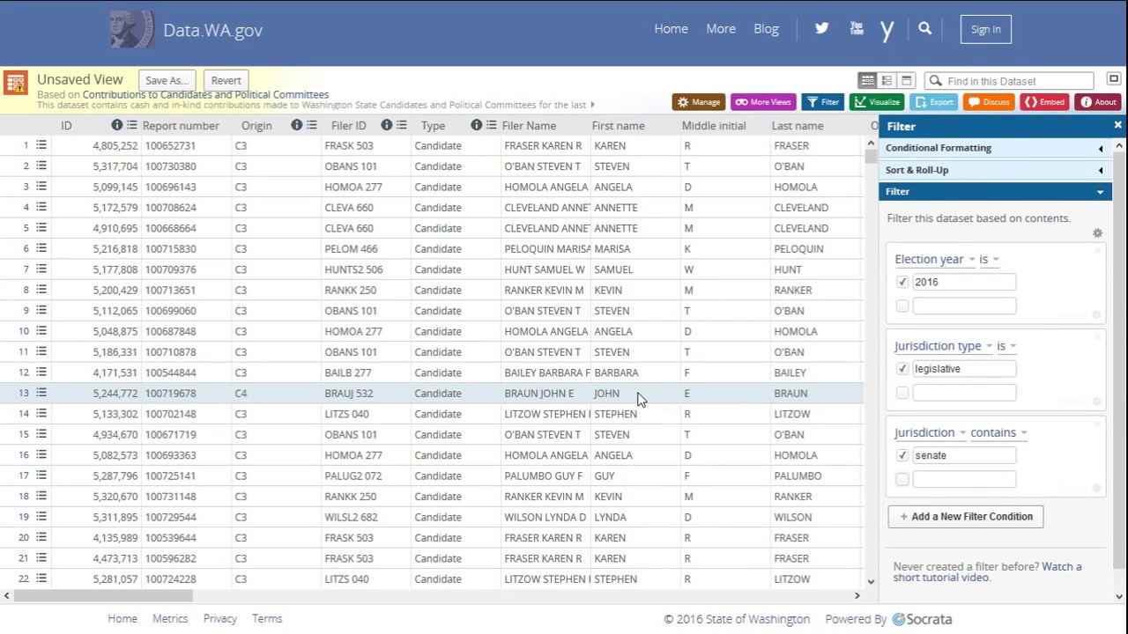
Task: Open row 13 menu icon
Action: (41, 393)
